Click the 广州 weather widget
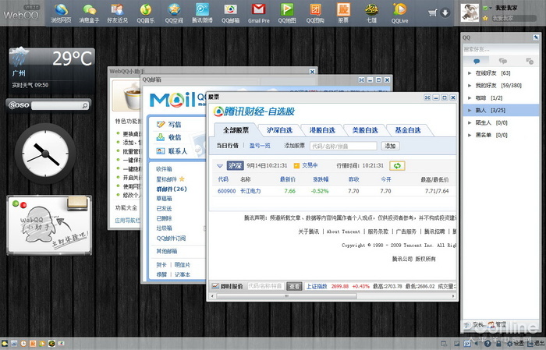Image resolution: width=546 pixels, height=350 pixels. [x=51, y=69]
